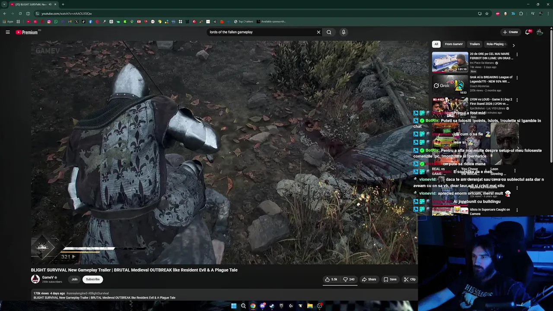553x311 pixels.
Task: Reload the page in browser
Action: (20, 13)
